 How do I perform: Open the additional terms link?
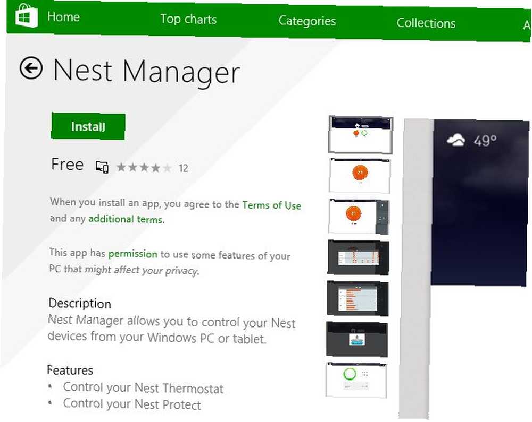pyautogui.click(x=126, y=219)
